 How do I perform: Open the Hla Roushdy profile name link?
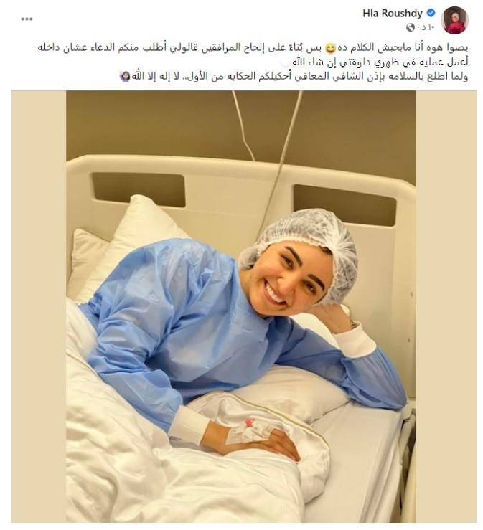pos(393,14)
